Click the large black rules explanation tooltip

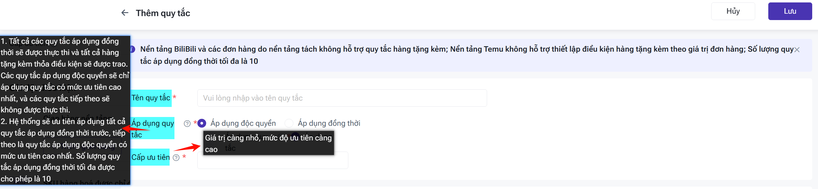65,110
